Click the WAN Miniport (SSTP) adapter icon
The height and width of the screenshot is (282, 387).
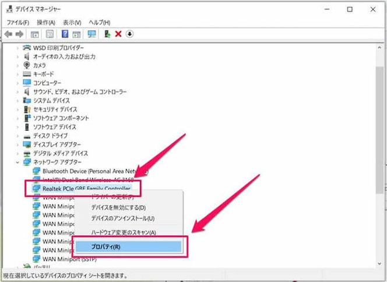[x=36, y=259]
